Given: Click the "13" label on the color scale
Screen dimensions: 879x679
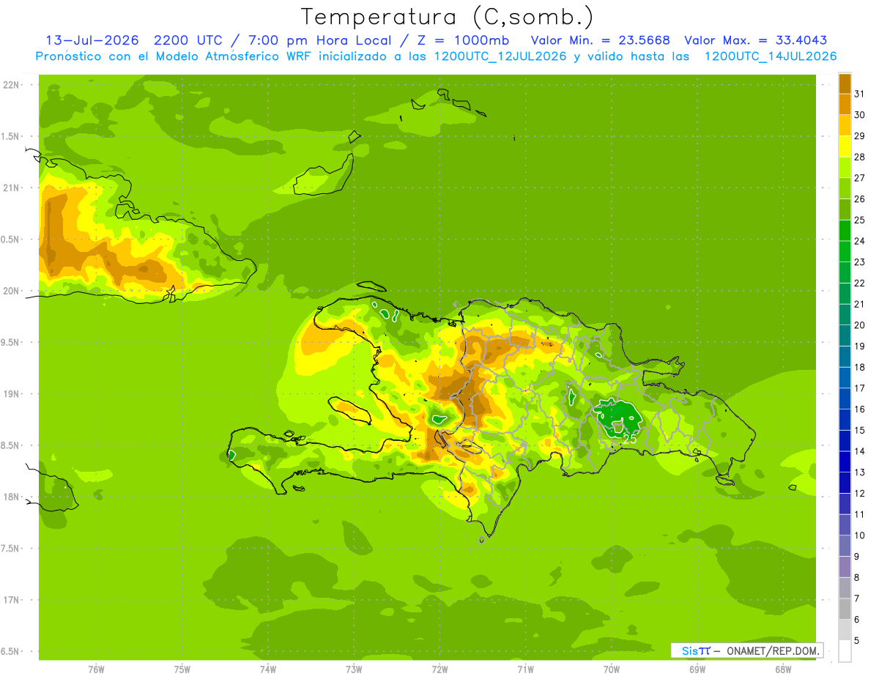Looking at the screenshot, I should 860,472.
